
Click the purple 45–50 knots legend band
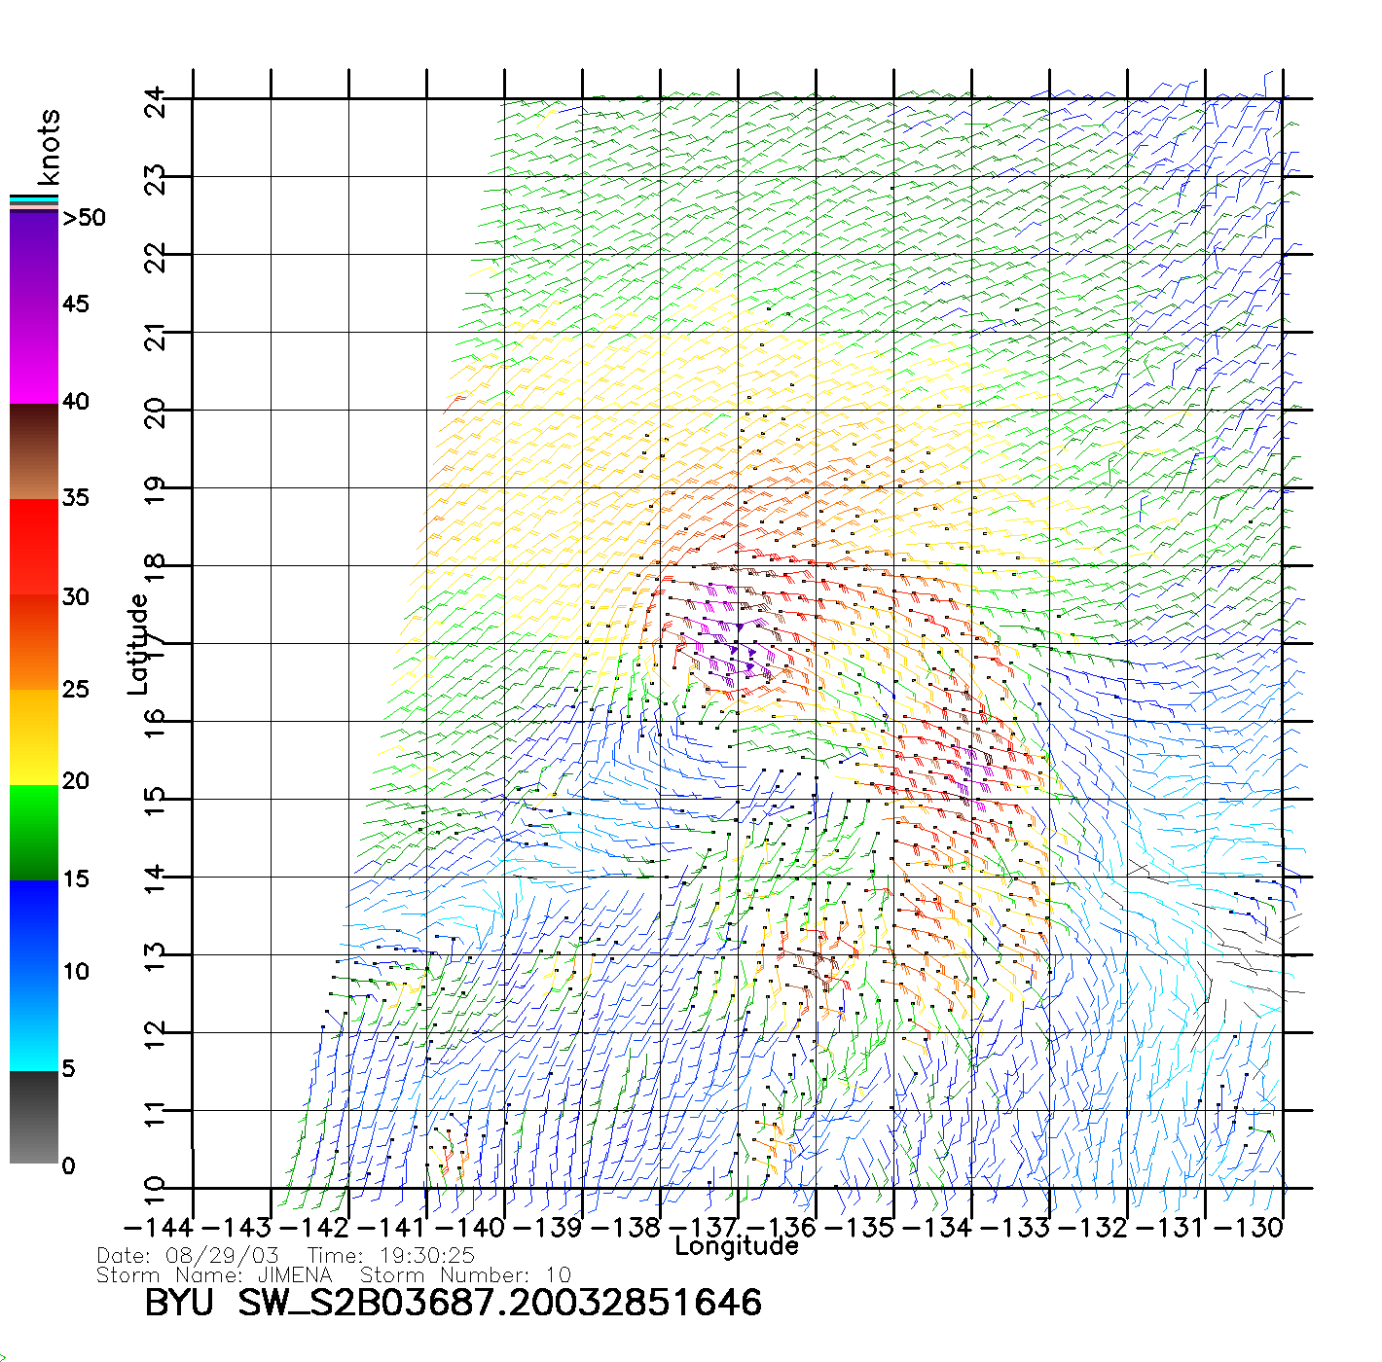[x=34, y=259]
